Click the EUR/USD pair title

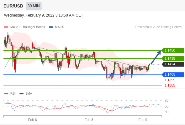13,6
